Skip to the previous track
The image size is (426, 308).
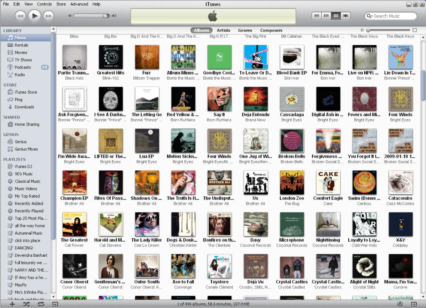click(x=20, y=16)
